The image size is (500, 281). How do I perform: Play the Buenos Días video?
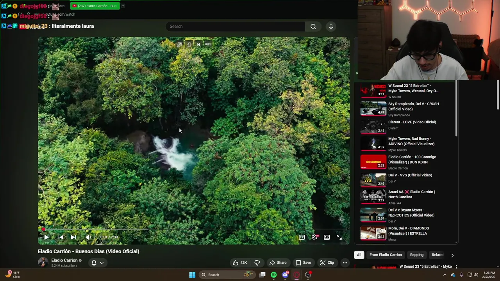(46, 237)
